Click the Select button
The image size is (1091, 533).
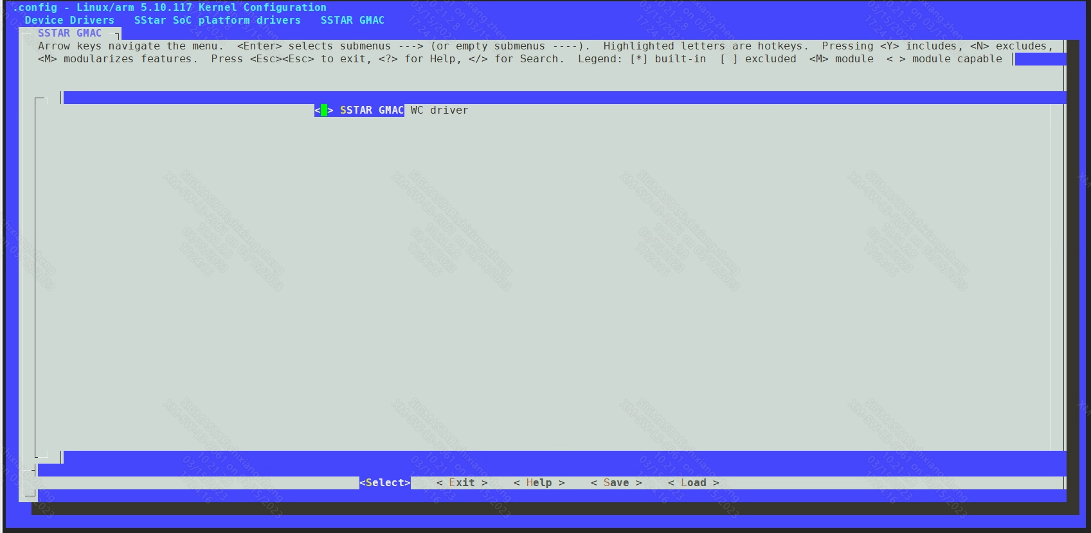pyautogui.click(x=385, y=483)
